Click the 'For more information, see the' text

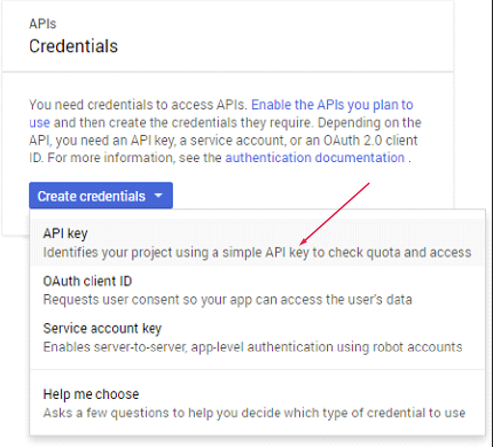point(135,157)
